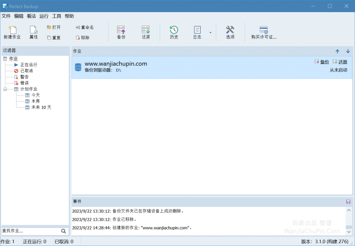The image size is (355, 246).
Task: Click the database icon of the job row
Action: (x=78, y=67)
